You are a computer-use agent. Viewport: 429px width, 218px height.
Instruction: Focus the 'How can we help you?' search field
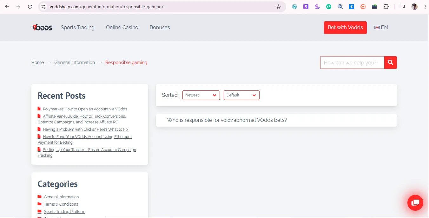coord(352,63)
